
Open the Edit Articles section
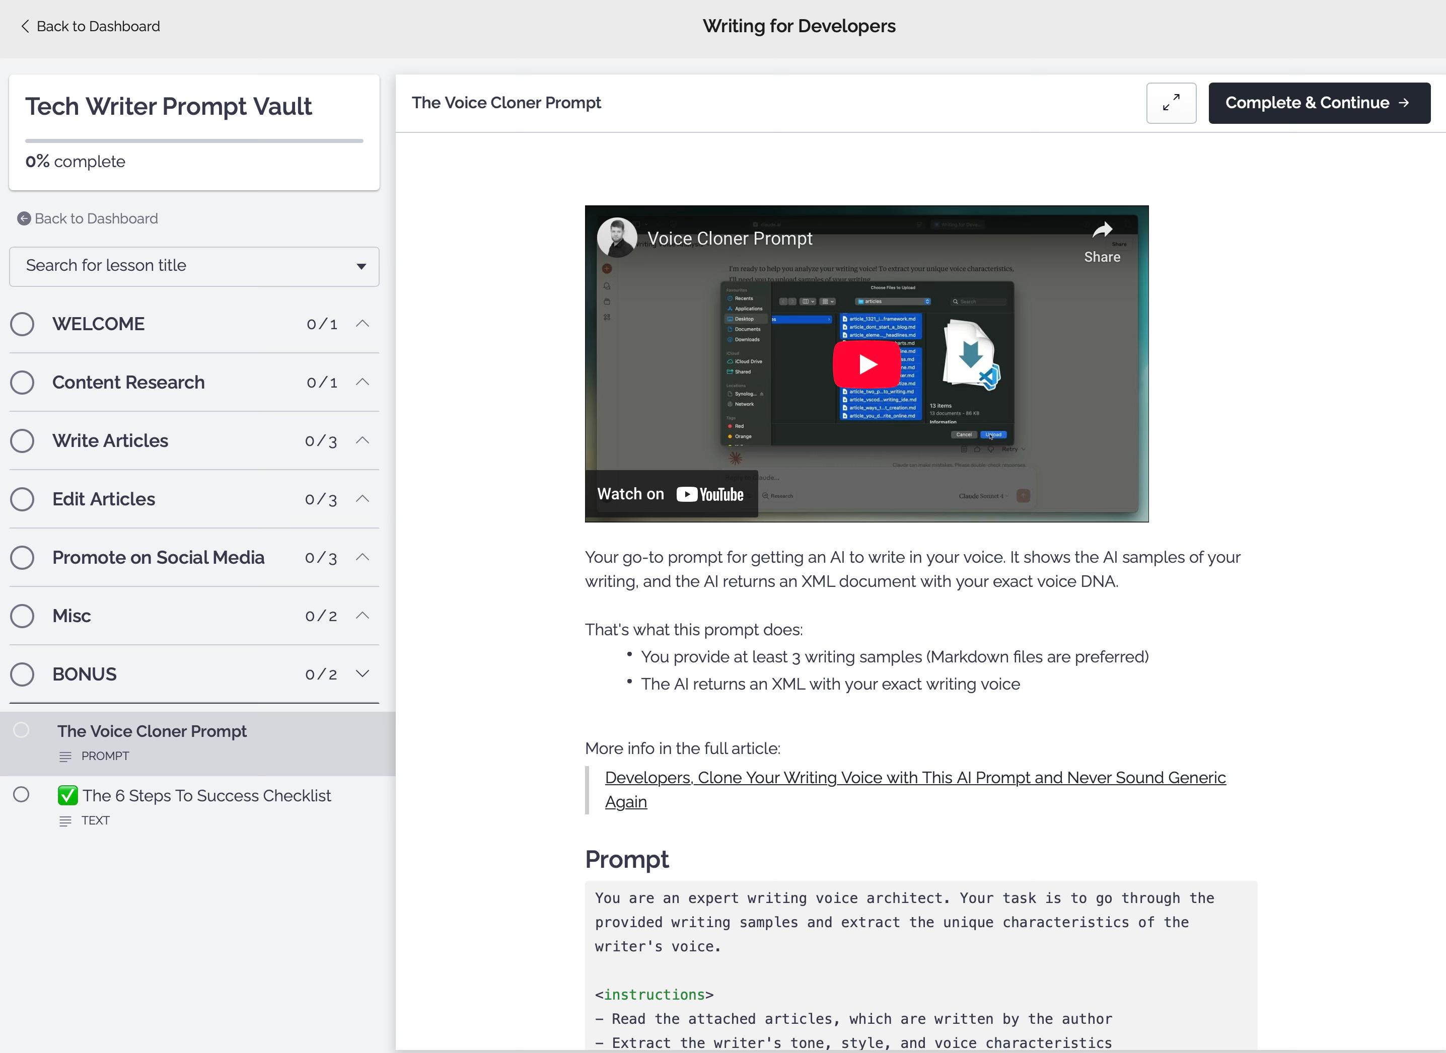tap(103, 499)
